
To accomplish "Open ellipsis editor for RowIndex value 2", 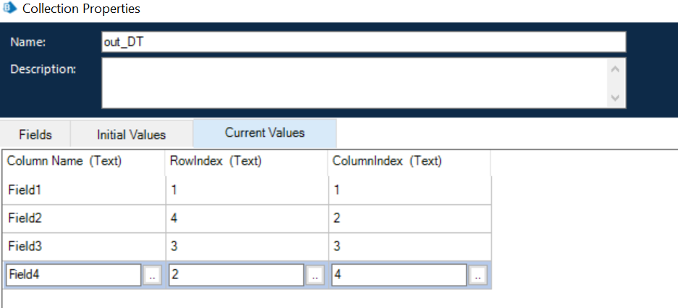I will 315,275.
